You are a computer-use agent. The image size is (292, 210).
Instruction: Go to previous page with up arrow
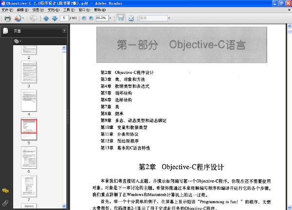[x=46, y=18]
